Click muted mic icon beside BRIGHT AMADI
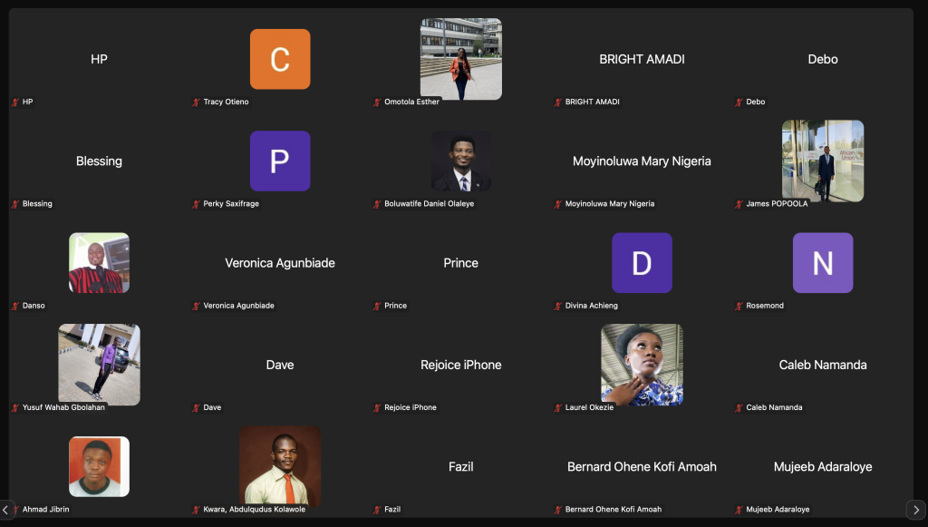 (558, 102)
